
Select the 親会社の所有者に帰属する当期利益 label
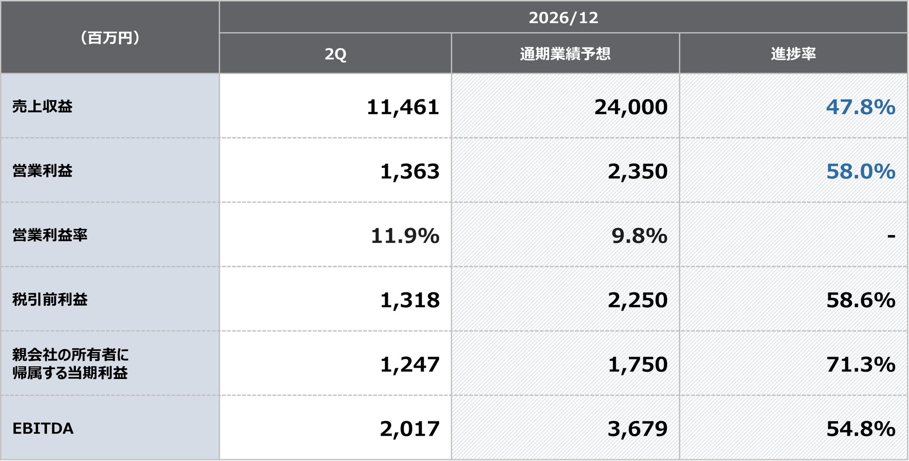pyautogui.click(x=70, y=364)
